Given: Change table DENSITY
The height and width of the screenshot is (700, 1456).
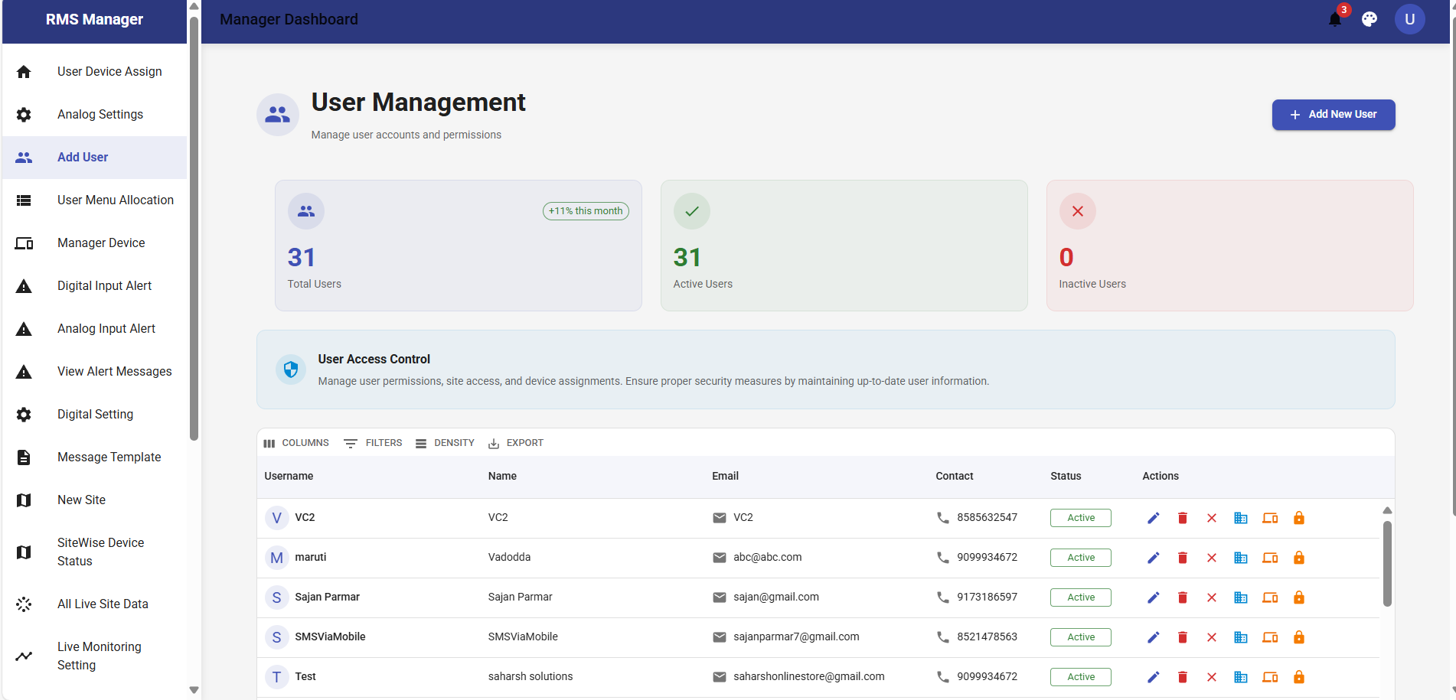Looking at the screenshot, I should tap(445, 443).
